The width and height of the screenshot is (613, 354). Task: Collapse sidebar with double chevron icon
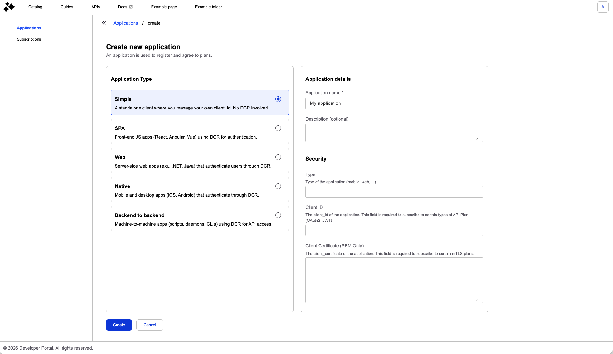click(x=104, y=23)
